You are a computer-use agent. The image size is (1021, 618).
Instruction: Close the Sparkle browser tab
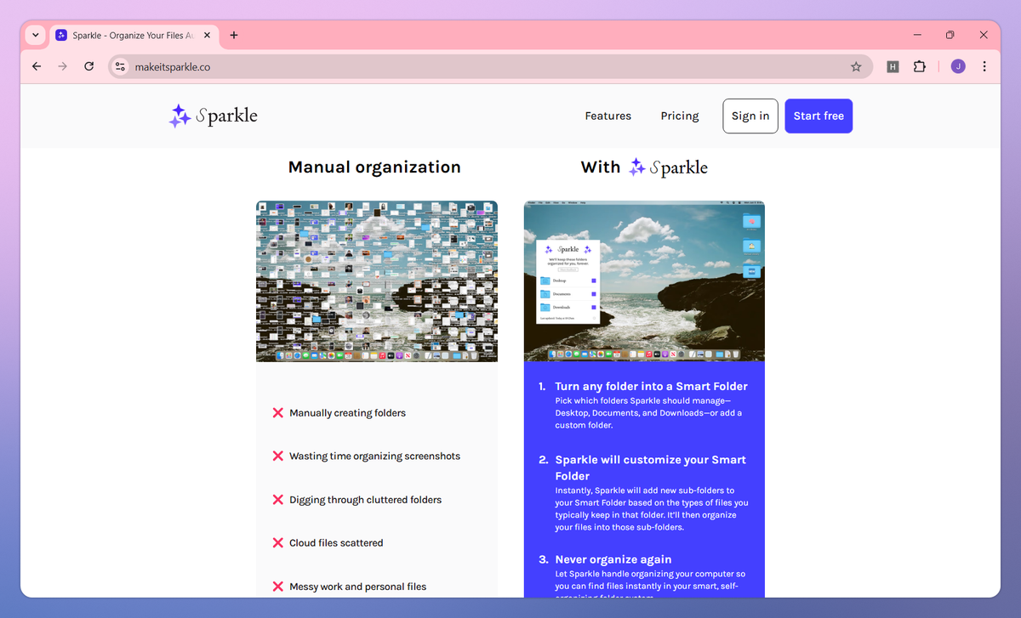[208, 35]
